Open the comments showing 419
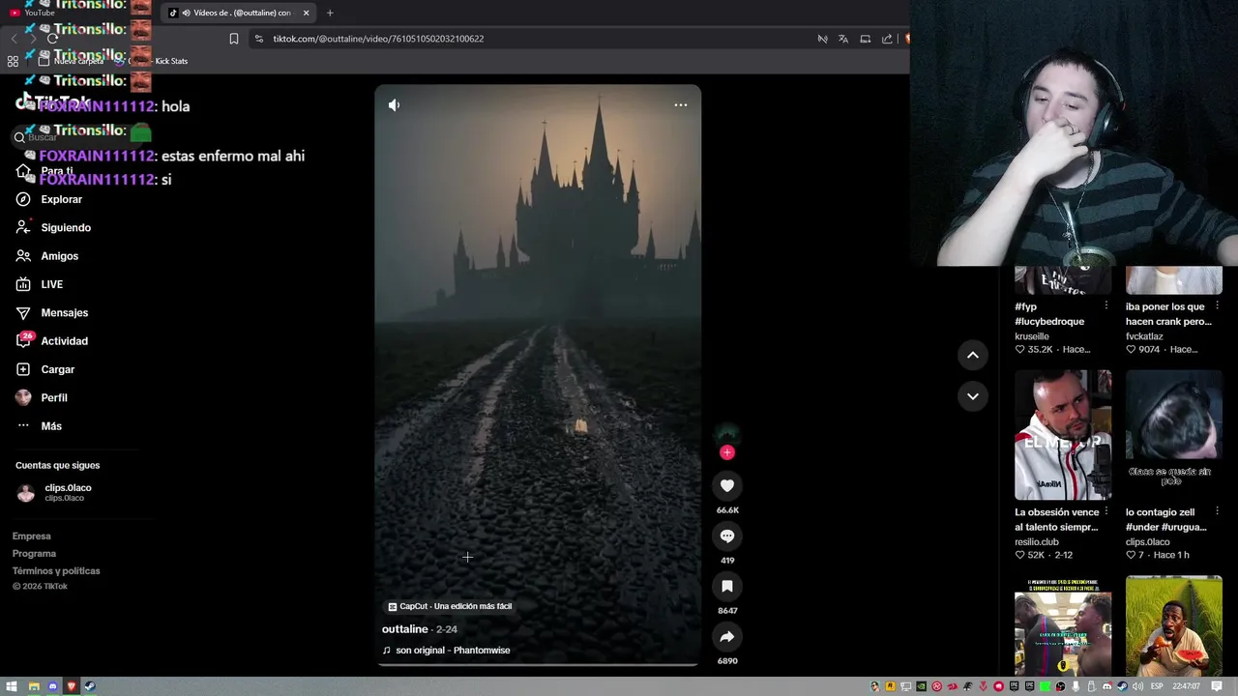 tap(727, 536)
